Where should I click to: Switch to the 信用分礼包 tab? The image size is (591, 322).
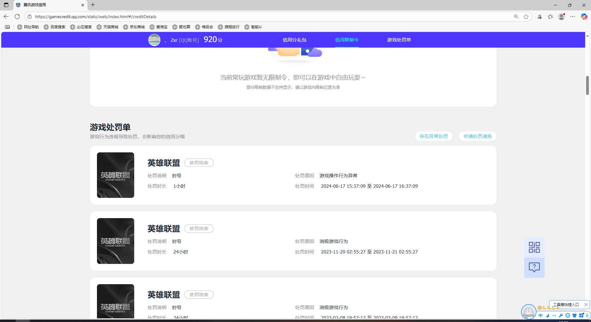pyautogui.click(x=294, y=40)
